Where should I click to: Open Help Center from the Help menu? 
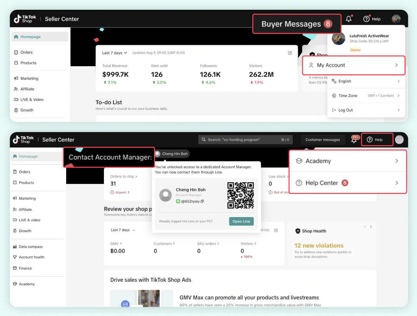pos(348,183)
